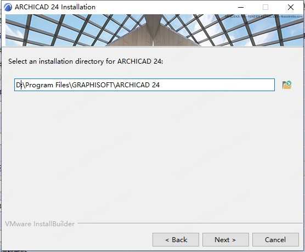This screenshot has height=252, width=305.
Task: Cancel the ARCHICAD installation
Action: point(275,239)
